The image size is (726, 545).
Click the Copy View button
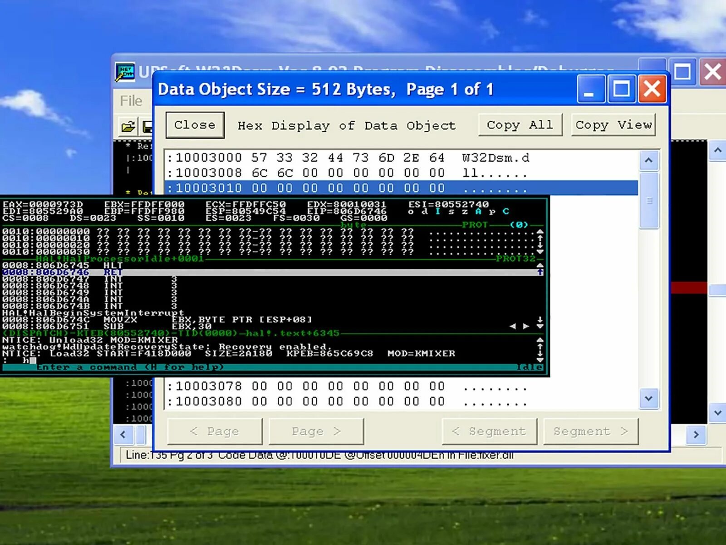pyautogui.click(x=613, y=125)
